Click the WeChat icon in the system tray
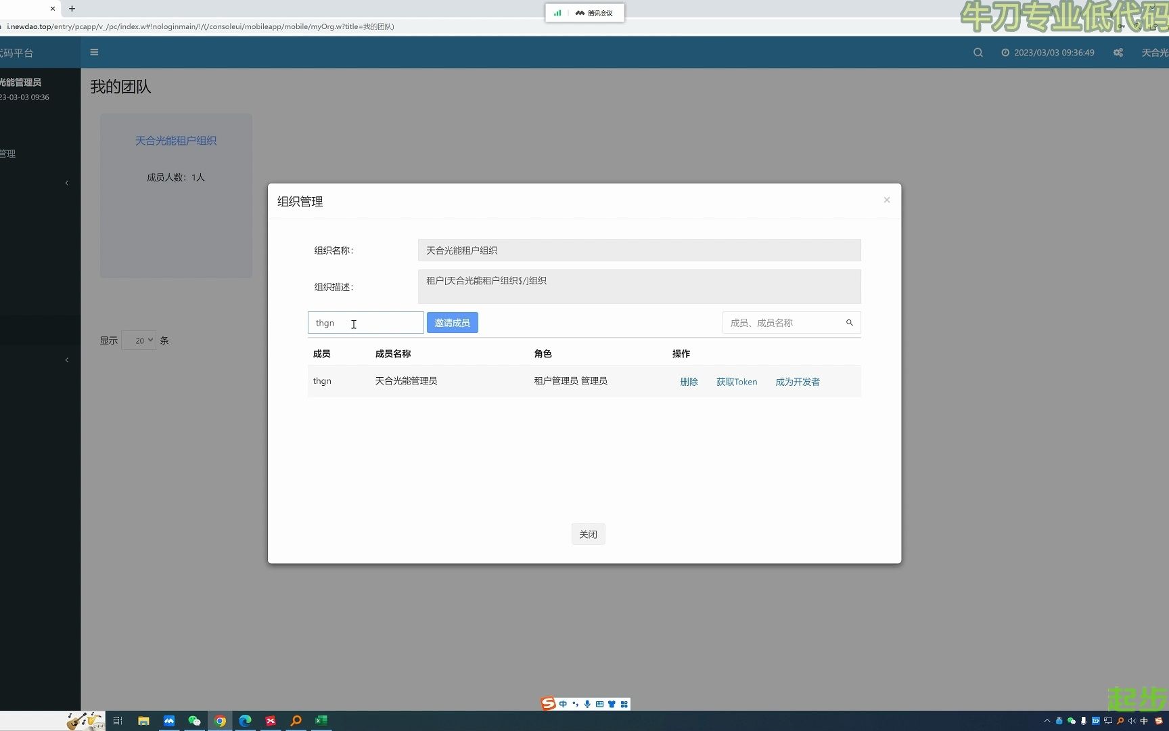1169x731 pixels. click(1072, 721)
